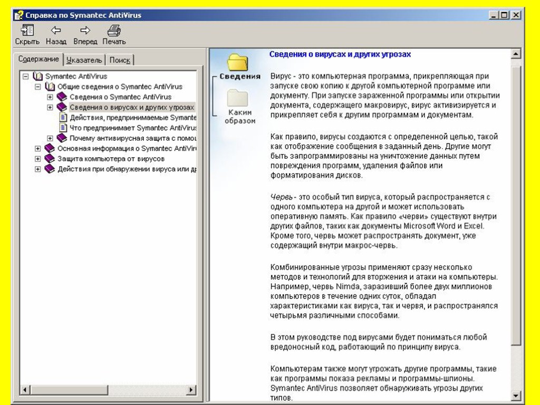
Task: Click the content pane vertical scrollbar thumb
Action: [x=516, y=206]
